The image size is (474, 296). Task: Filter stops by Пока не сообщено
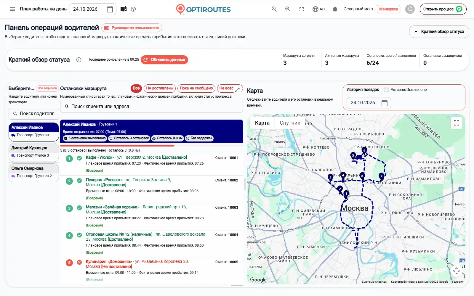click(196, 88)
